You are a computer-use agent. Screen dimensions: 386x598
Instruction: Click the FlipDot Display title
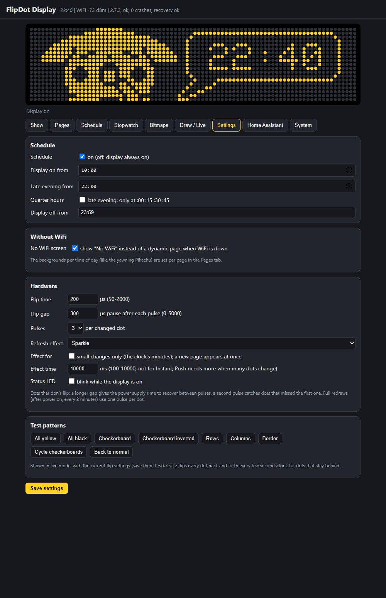[31, 10]
